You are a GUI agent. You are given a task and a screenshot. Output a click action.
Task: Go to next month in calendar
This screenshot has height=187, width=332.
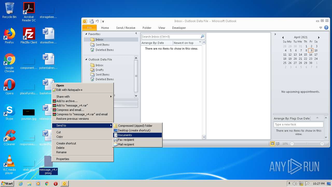[x=319, y=37]
